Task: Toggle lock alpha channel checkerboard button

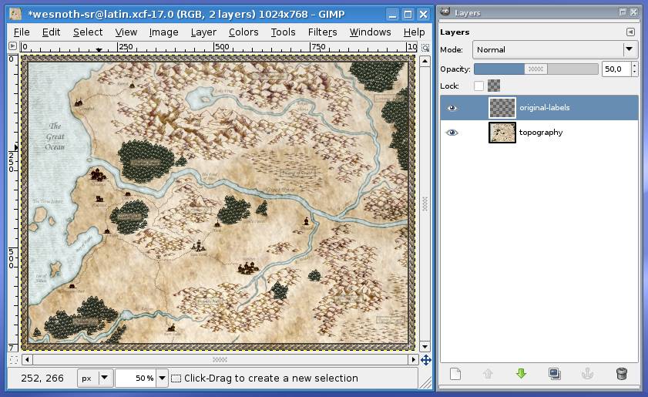Action: coord(494,86)
